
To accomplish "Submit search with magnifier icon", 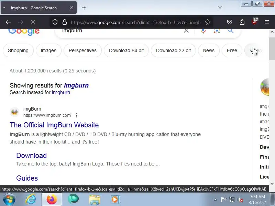I will click(x=230, y=31).
